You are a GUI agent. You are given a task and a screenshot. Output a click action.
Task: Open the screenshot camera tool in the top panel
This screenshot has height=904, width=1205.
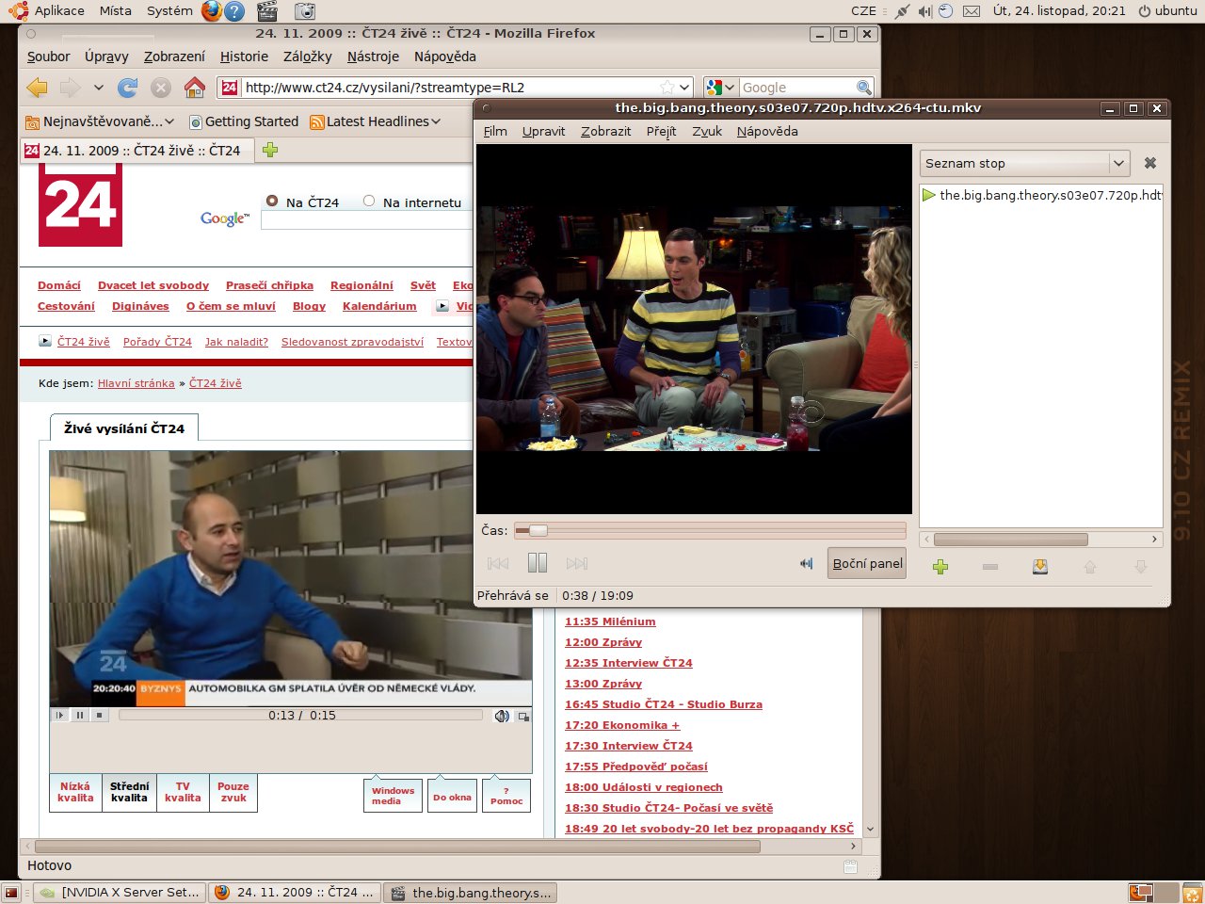click(x=304, y=11)
